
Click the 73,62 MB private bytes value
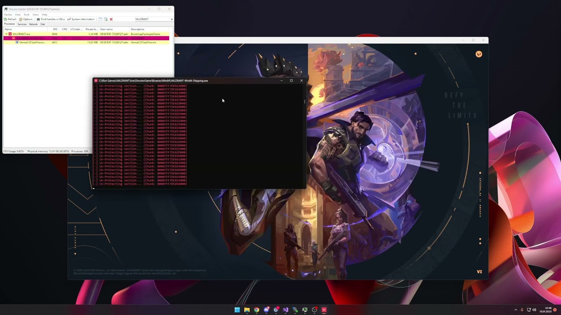92,42
